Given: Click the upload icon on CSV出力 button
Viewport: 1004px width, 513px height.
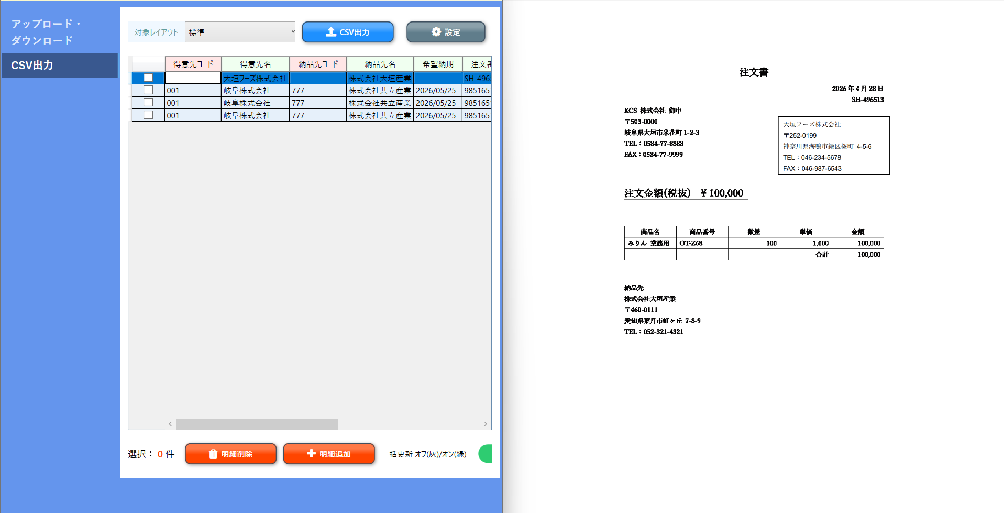Looking at the screenshot, I should (331, 32).
